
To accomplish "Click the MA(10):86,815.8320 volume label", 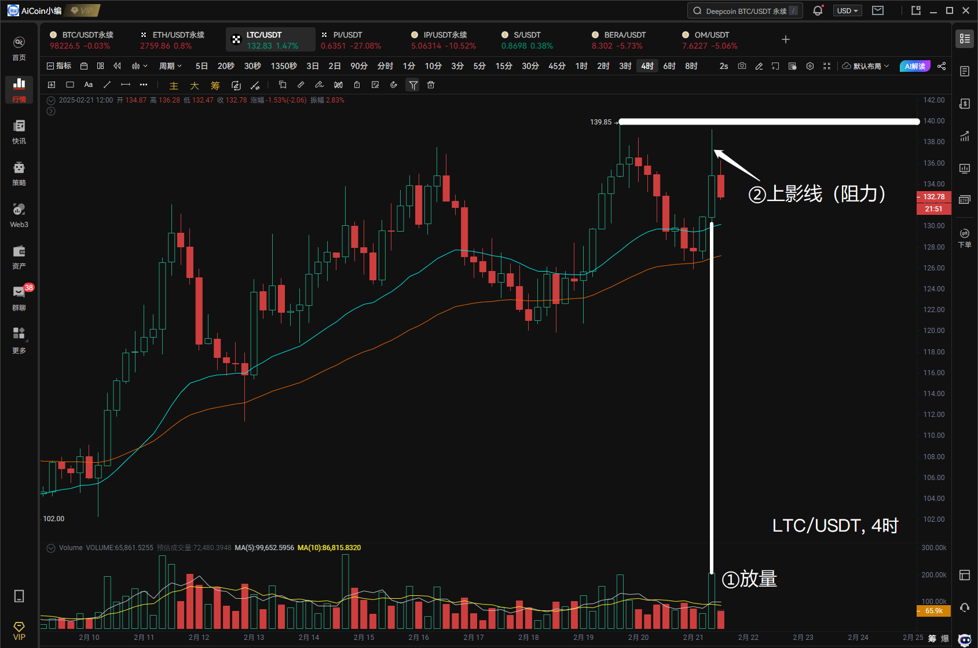I will click(329, 548).
